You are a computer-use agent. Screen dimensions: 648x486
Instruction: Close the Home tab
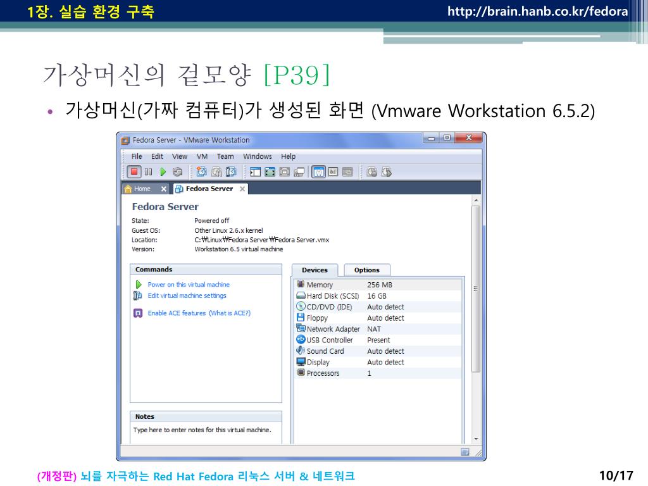pos(164,189)
